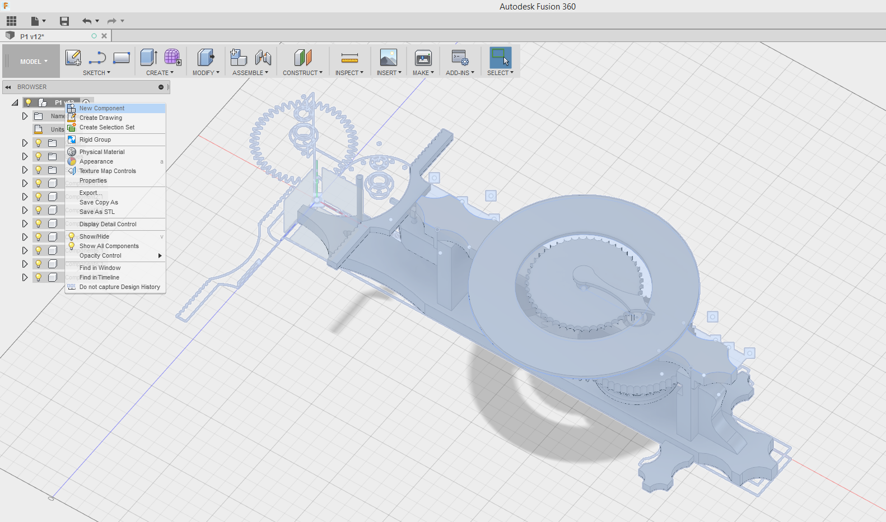Click the Insert image icon
886x522 pixels.
click(389, 58)
